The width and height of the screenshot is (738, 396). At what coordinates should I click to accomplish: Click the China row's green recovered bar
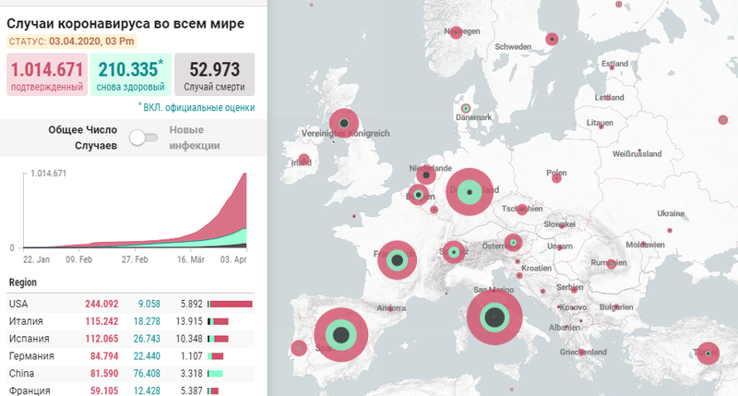[x=218, y=373]
